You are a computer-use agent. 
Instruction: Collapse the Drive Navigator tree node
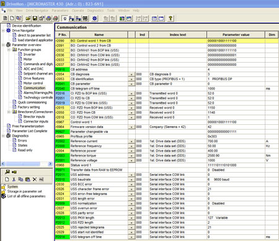(3, 30)
